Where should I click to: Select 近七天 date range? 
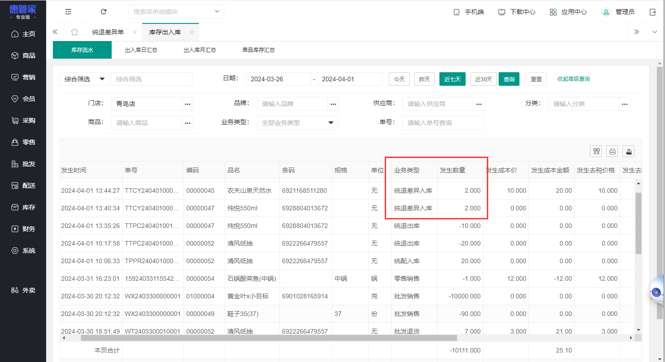[x=453, y=79]
